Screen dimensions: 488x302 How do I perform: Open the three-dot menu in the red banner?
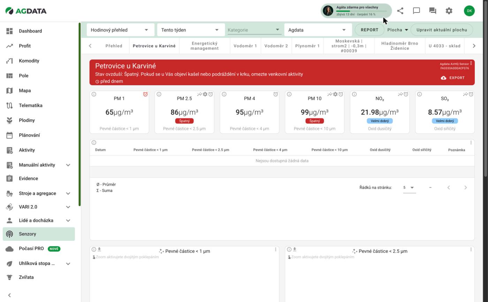tap(471, 63)
